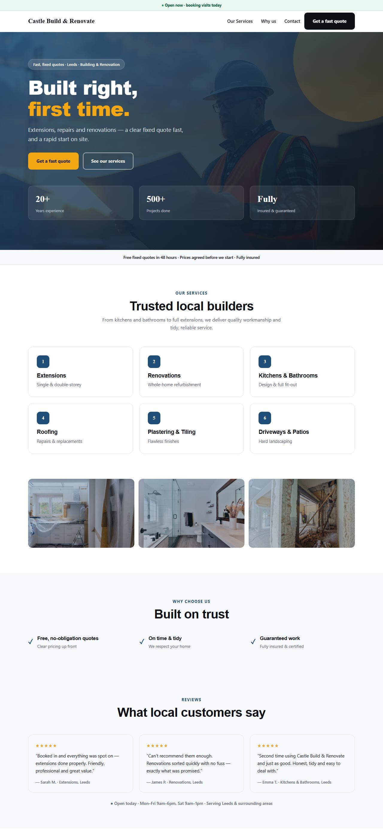383x839 pixels.
Task: Click the Emma T. Kitchens & Bathrooms attribution
Action: tap(294, 782)
